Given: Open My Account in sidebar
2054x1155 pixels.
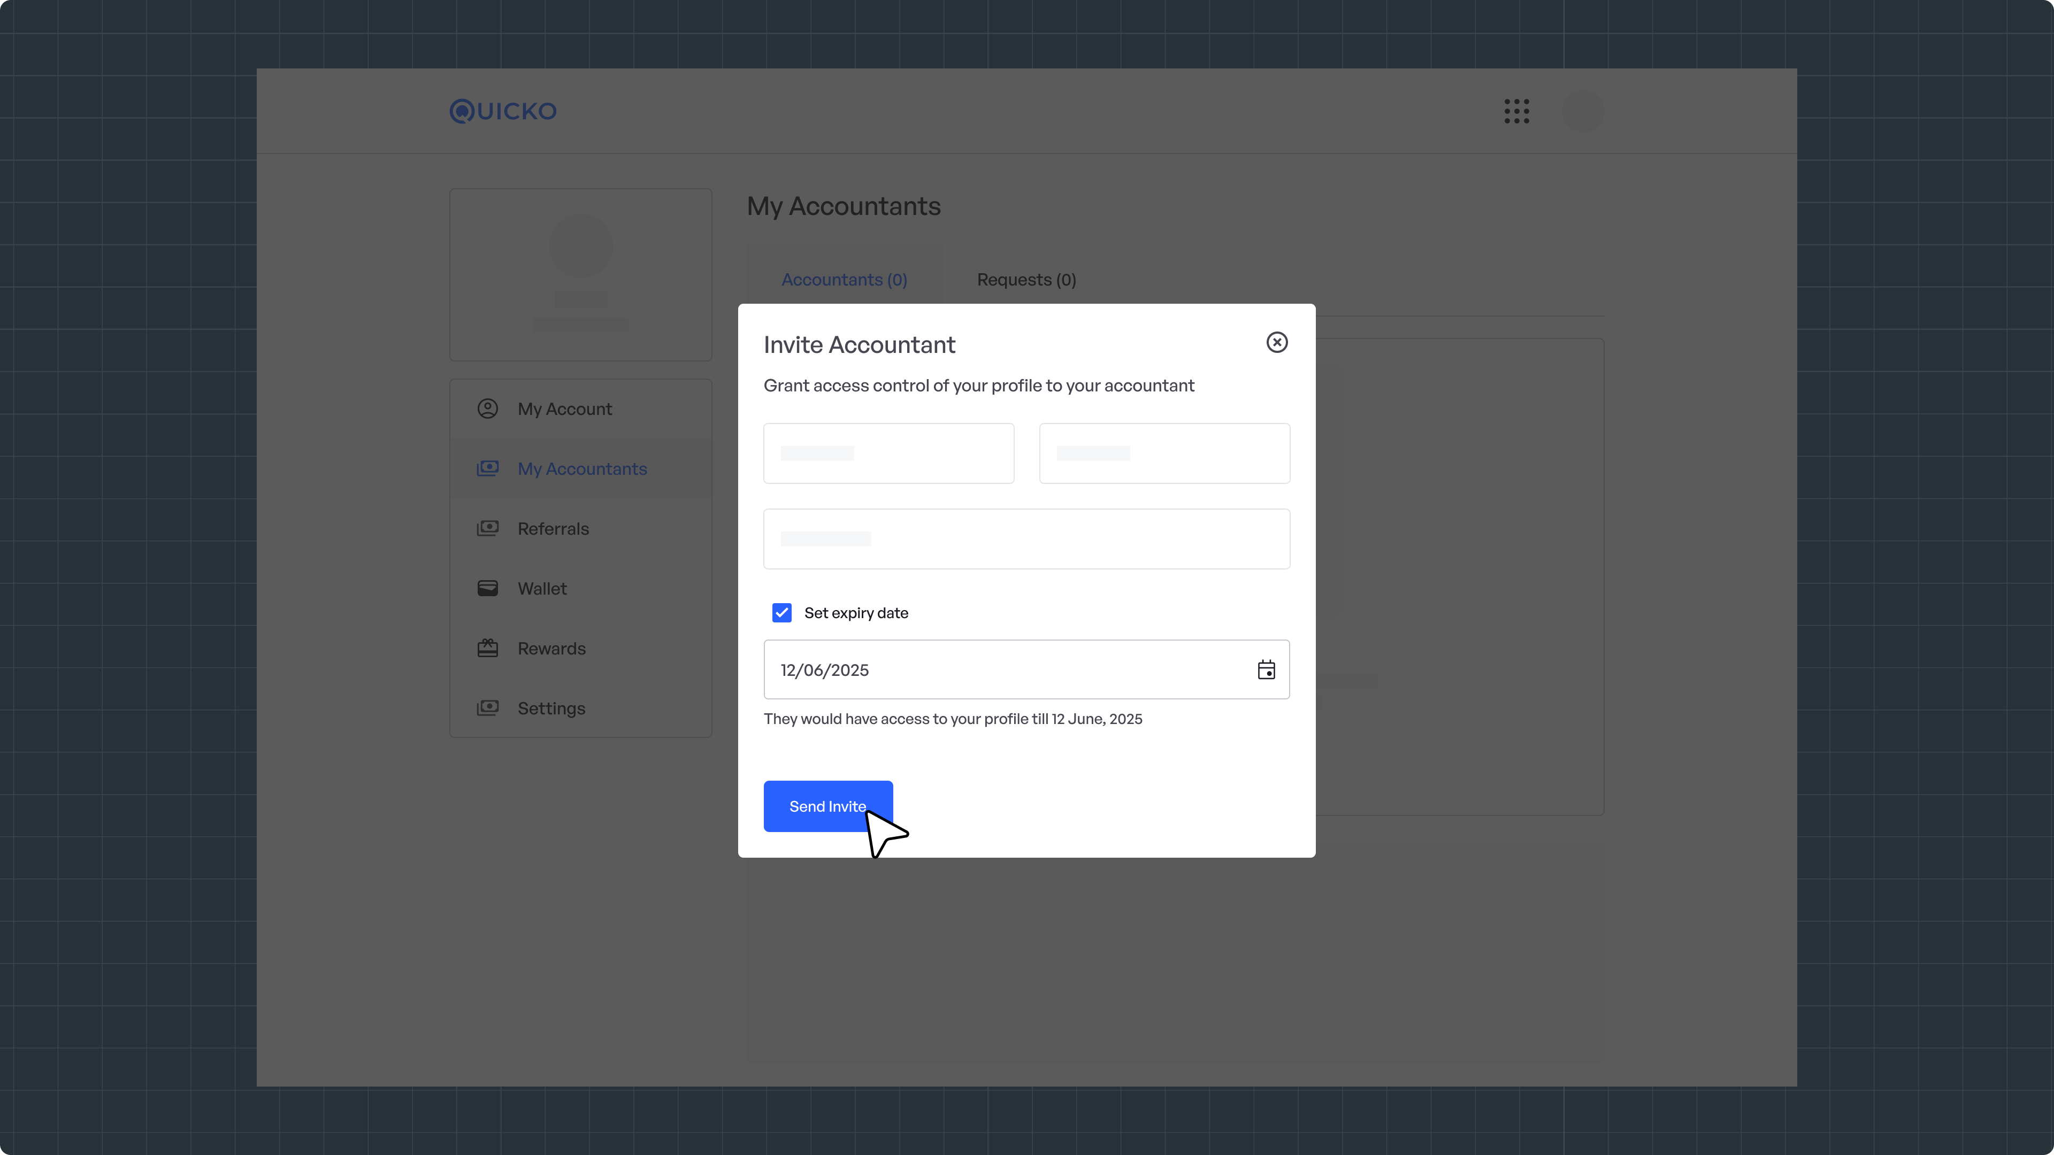Looking at the screenshot, I should coord(580,409).
